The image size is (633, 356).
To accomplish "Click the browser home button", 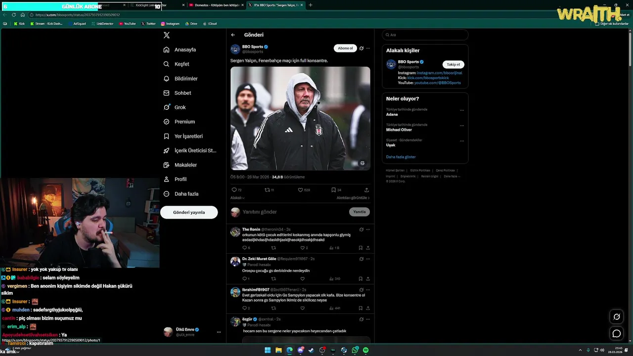I will pos(23,15).
